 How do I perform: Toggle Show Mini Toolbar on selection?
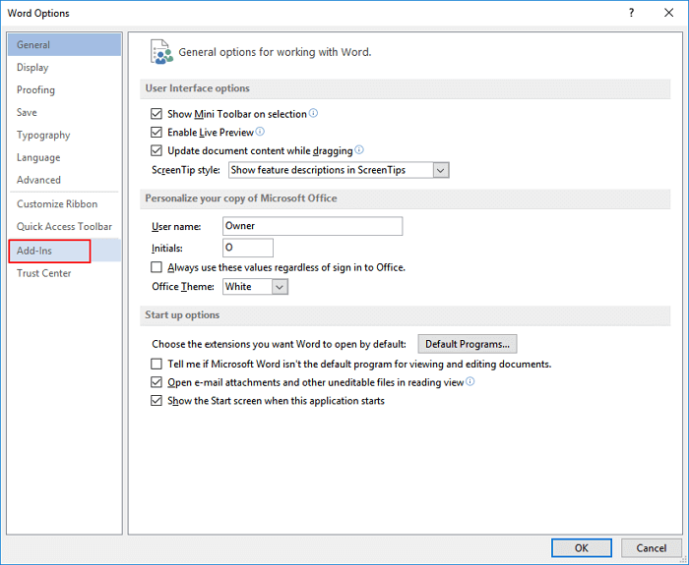157,114
